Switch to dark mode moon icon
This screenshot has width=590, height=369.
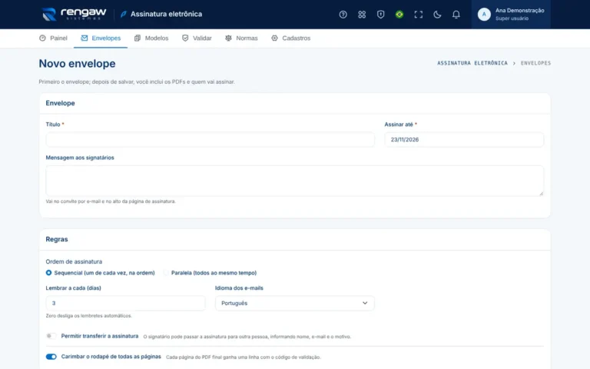(x=437, y=15)
